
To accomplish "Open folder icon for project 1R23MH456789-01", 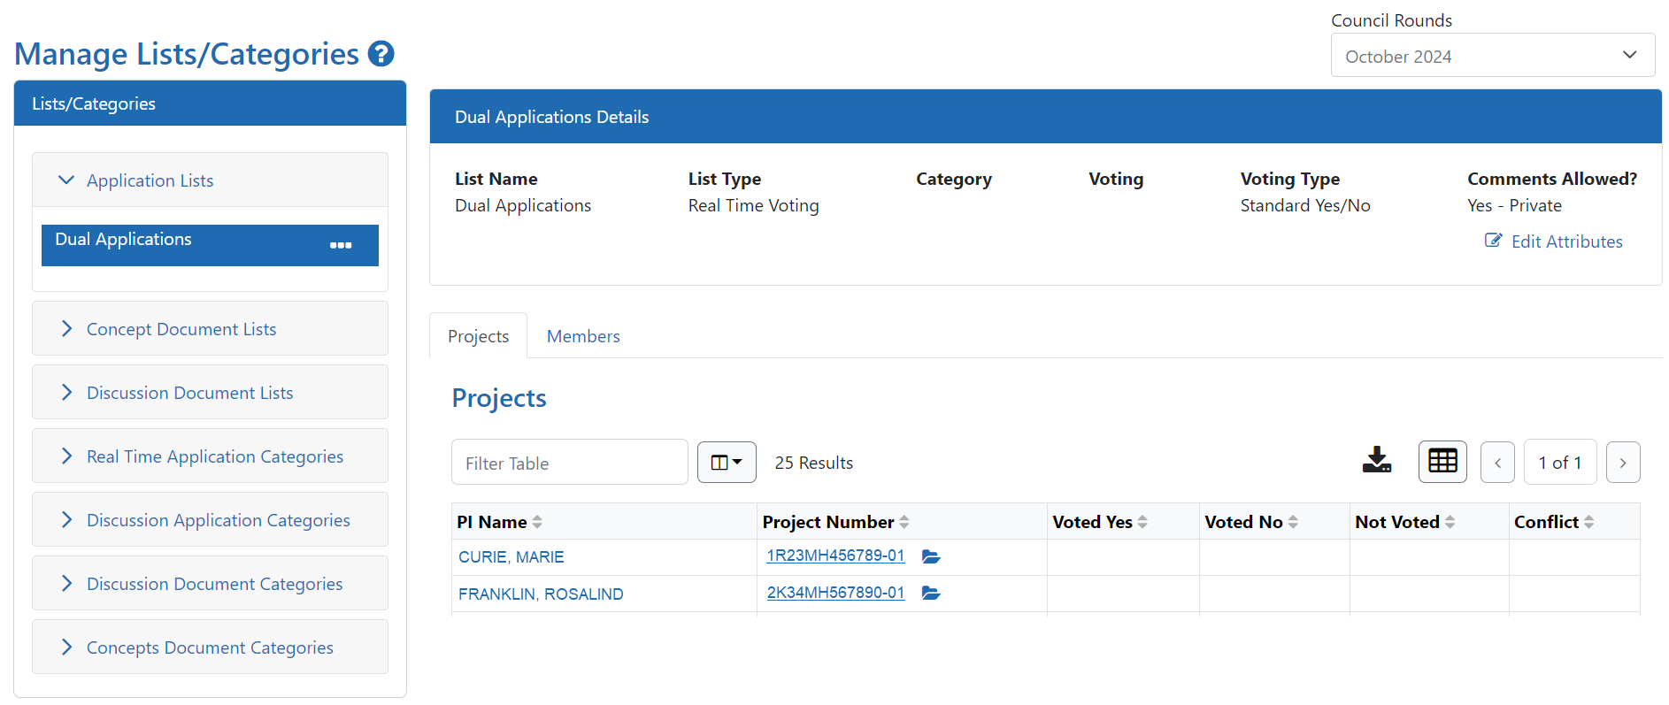I will click(x=930, y=556).
